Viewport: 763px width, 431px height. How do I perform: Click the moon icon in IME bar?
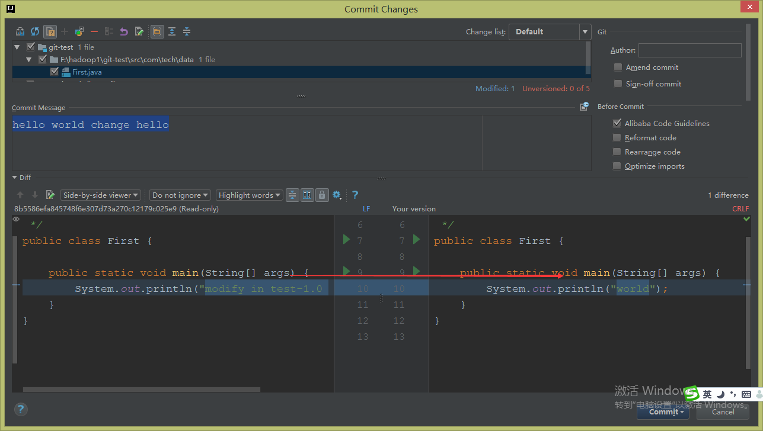tap(720, 394)
